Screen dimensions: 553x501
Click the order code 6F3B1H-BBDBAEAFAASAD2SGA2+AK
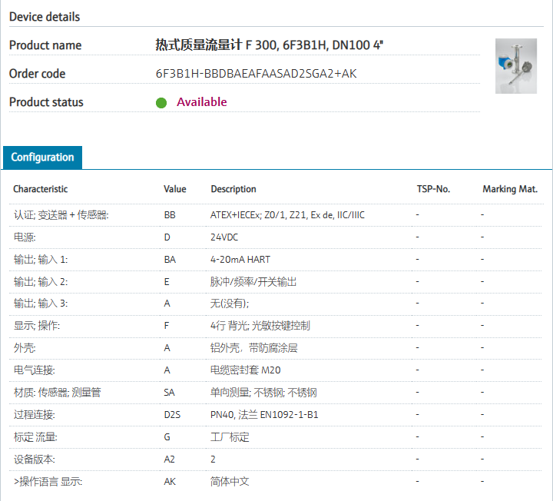tap(256, 74)
